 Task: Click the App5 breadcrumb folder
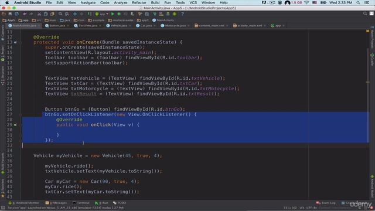8,21
